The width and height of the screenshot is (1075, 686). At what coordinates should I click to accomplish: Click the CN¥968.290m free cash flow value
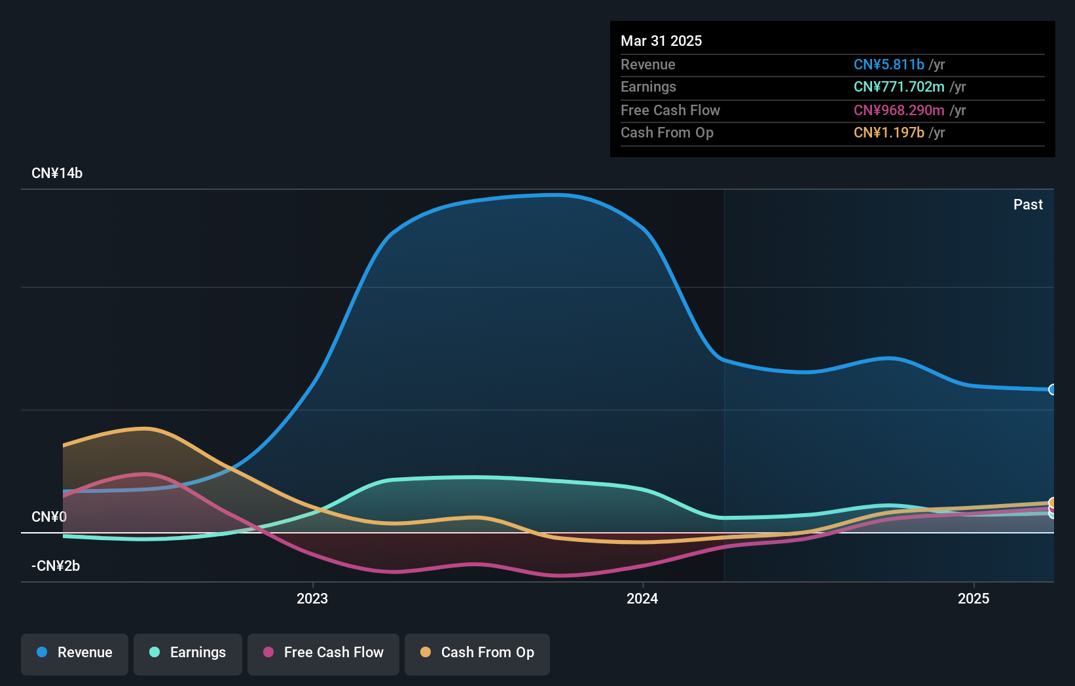pyautogui.click(x=899, y=110)
